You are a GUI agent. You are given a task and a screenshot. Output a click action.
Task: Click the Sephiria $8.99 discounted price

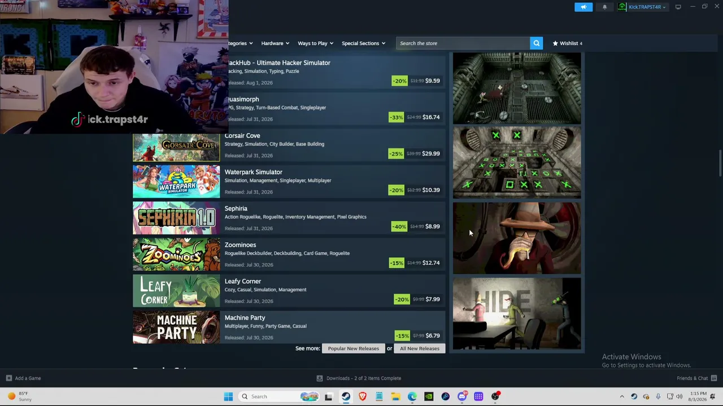(433, 227)
